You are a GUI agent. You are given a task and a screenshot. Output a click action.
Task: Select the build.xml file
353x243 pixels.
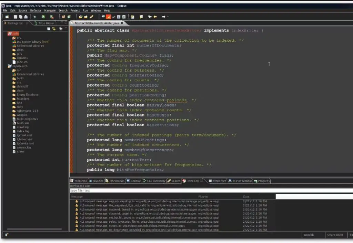pos(21,123)
